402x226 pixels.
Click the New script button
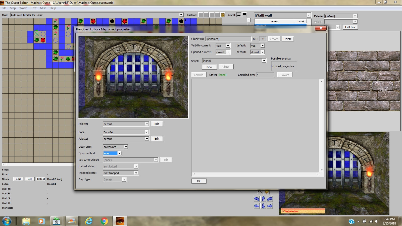[x=209, y=67]
